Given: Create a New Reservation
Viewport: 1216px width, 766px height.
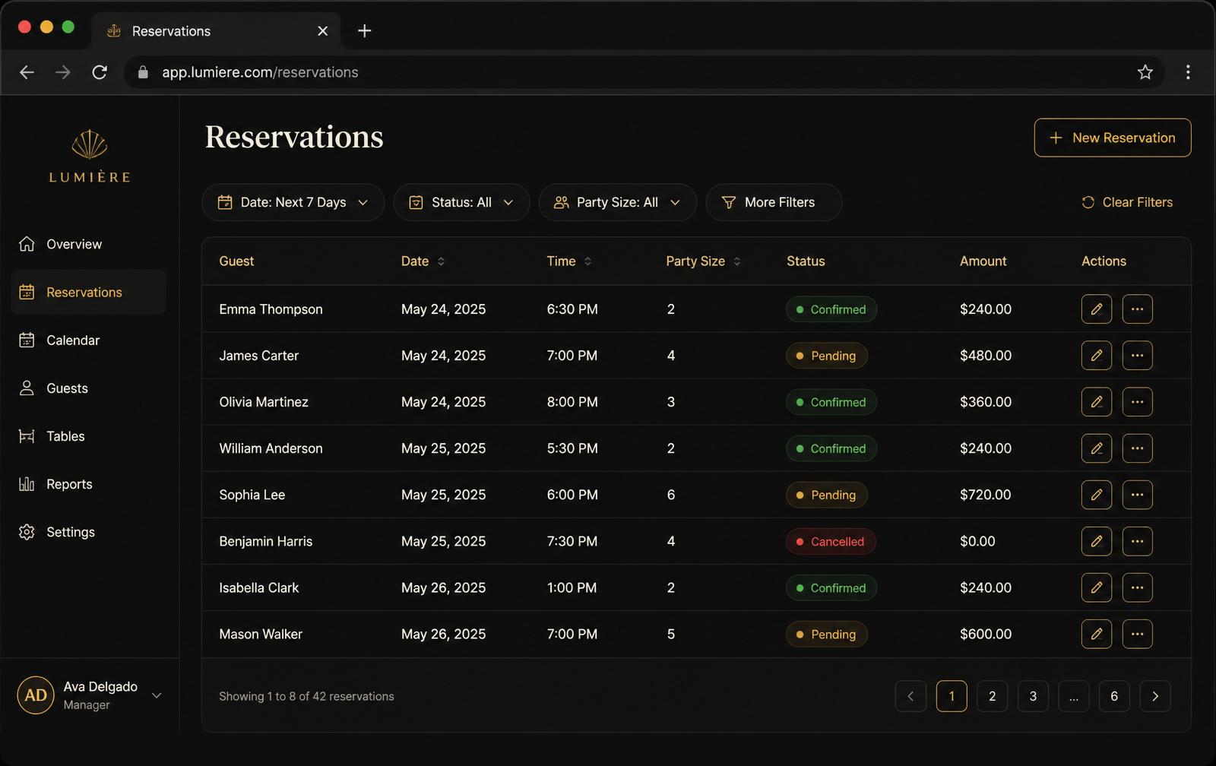Looking at the screenshot, I should pyautogui.click(x=1112, y=138).
